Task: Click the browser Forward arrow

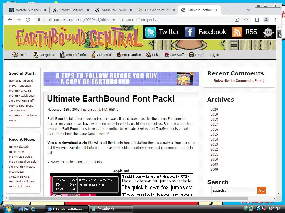Action: pyautogui.click(x=19, y=20)
